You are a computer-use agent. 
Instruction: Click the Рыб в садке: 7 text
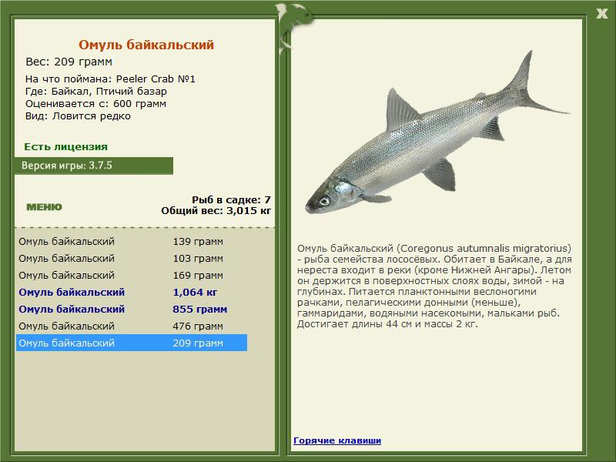(231, 199)
